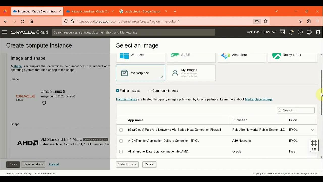The width and height of the screenshot is (323, 182).
Task: Open the language globe icon
Action: point(309,32)
